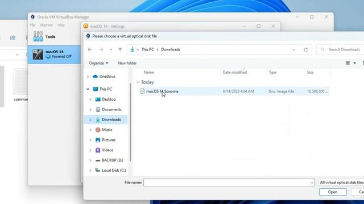
Task: Open File menu in VirtualBox Manager
Action: (x=32, y=25)
